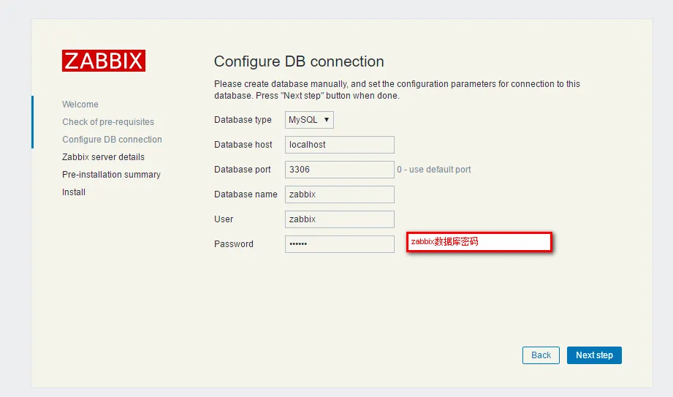
Task: Click the Configure DB connection heading
Action: (299, 61)
